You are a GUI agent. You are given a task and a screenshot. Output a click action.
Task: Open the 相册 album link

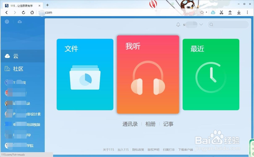pyautogui.click(x=150, y=124)
